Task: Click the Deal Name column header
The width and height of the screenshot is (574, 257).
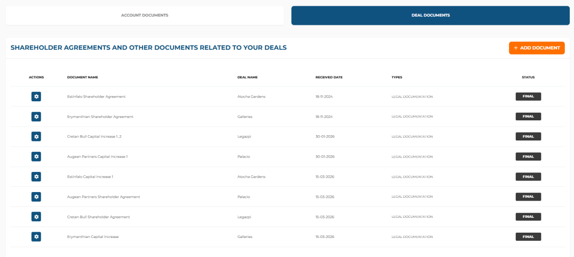Action: [x=247, y=77]
